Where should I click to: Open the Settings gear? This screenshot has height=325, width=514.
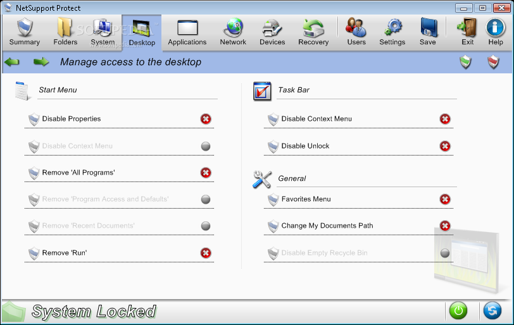click(x=392, y=32)
